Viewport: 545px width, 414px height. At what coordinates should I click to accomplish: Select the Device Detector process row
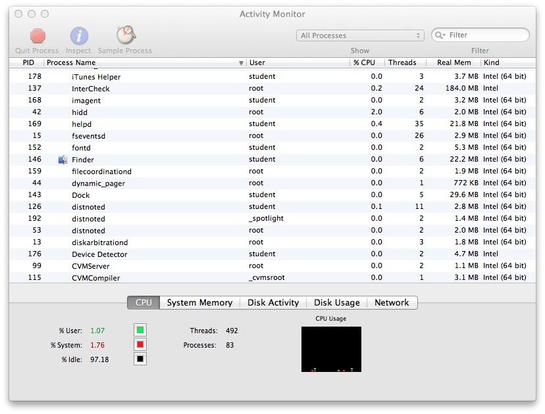272,254
